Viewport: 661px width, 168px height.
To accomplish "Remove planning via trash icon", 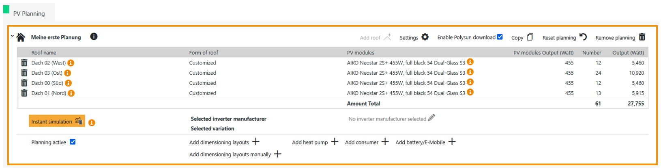I will pos(642,37).
